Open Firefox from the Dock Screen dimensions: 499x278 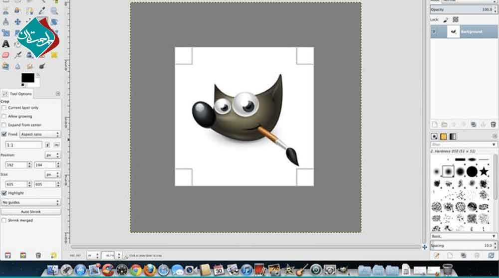tap(150, 271)
